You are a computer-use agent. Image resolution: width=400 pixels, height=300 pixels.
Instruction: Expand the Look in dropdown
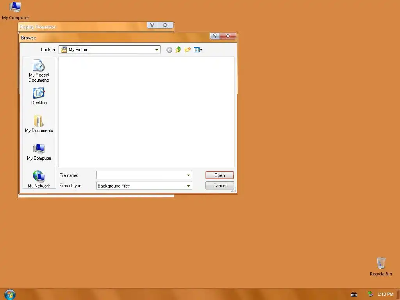point(157,50)
